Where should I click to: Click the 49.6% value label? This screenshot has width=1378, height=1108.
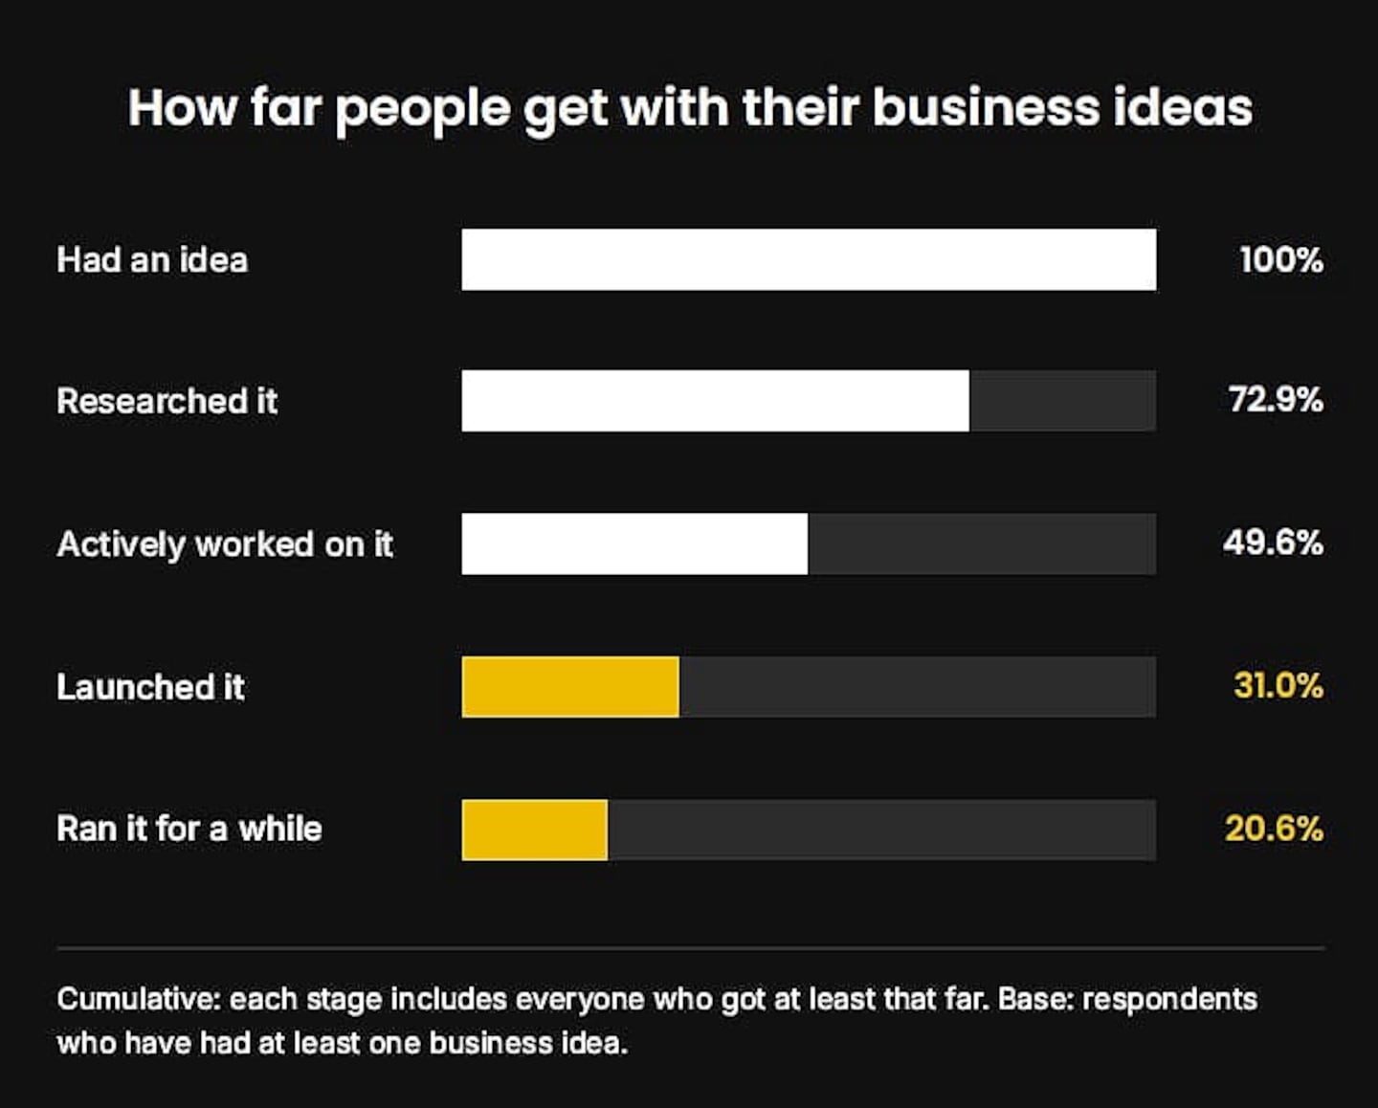pos(1273,543)
